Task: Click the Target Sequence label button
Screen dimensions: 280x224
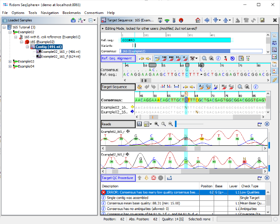Action: click(x=118, y=87)
